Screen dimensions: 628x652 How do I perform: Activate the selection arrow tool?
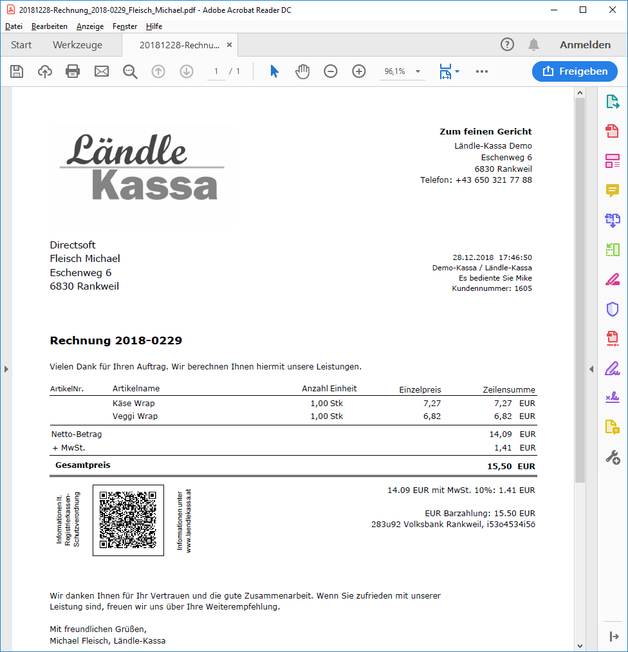click(x=274, y=71)
